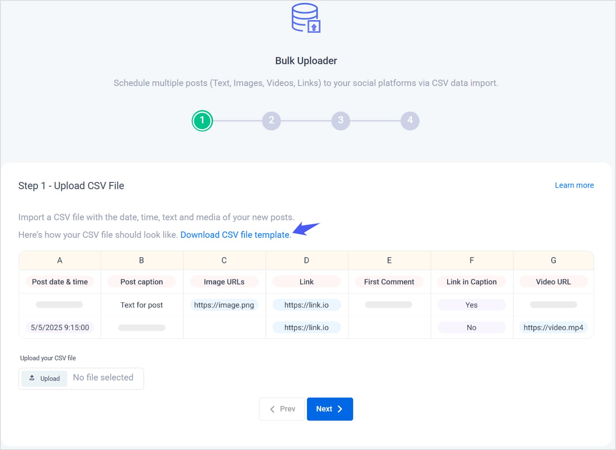Screen dimensions: 616x450
Task: Click the Bulk Uploader database icon
Action: [x=306, y=18]
